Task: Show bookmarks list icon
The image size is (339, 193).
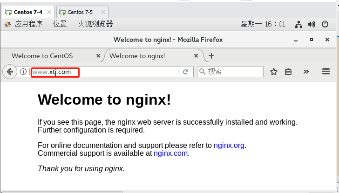Action: coord(288,72)
